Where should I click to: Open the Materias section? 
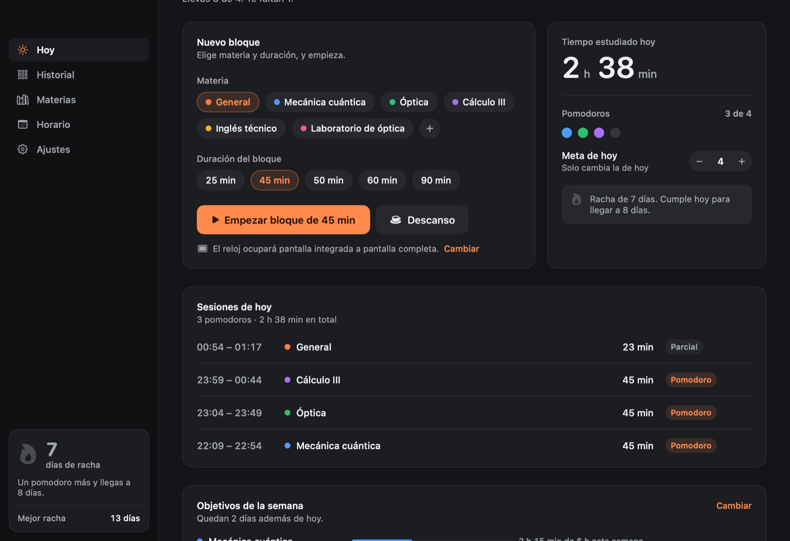click(x=79, y=100)
